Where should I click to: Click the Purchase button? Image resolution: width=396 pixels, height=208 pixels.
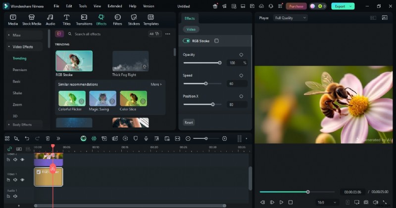coord(296,6)
